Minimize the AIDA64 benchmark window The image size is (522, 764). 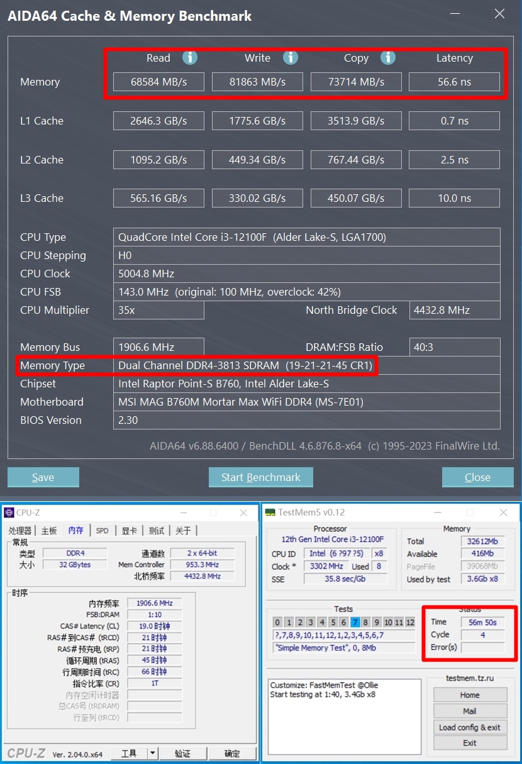[x=455, y=14]
